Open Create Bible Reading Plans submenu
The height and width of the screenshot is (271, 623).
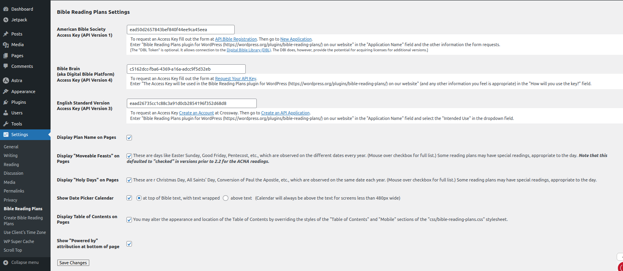[x=23, y=221]
